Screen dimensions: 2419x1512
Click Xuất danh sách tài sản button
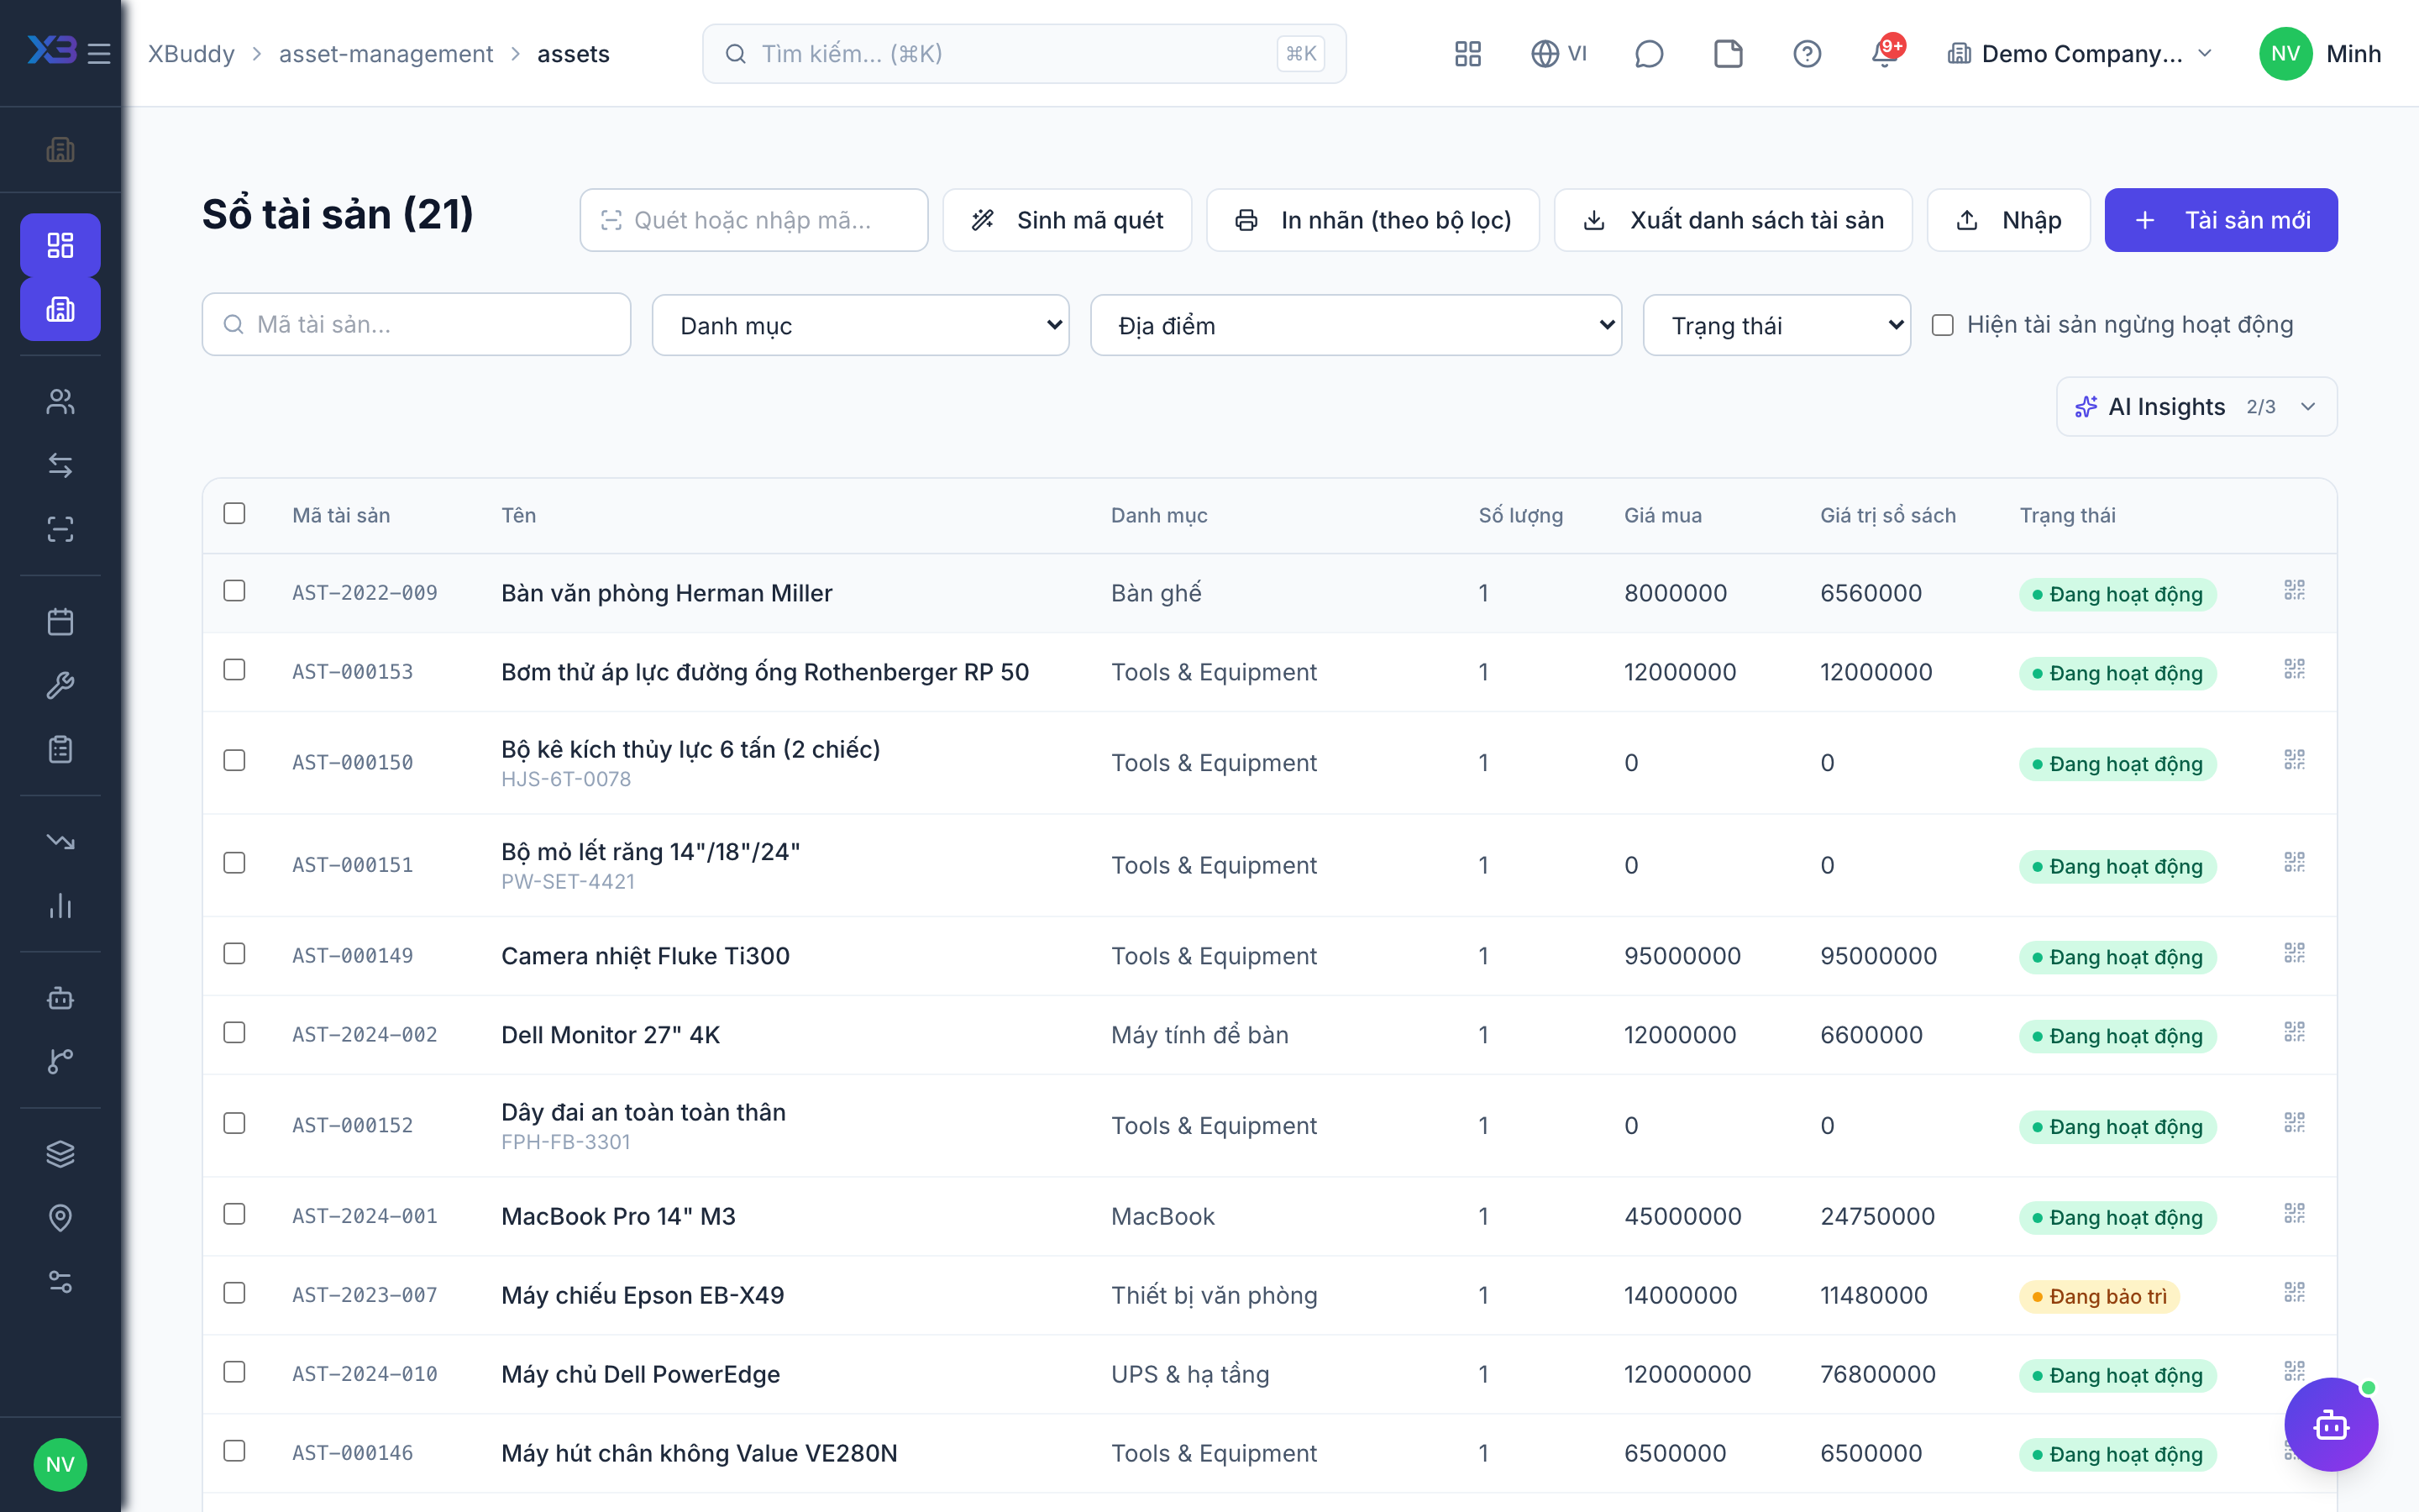1732,220
